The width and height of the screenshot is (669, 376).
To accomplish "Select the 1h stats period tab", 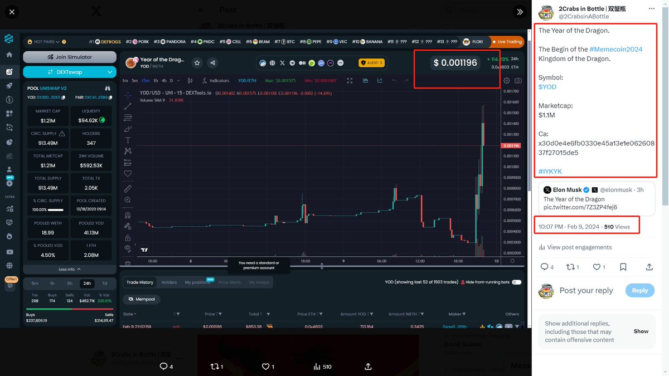I will point(52,283).
